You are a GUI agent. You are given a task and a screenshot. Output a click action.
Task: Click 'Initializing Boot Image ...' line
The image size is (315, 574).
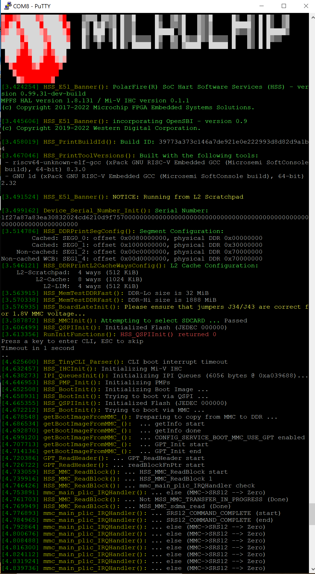[157, 389]
